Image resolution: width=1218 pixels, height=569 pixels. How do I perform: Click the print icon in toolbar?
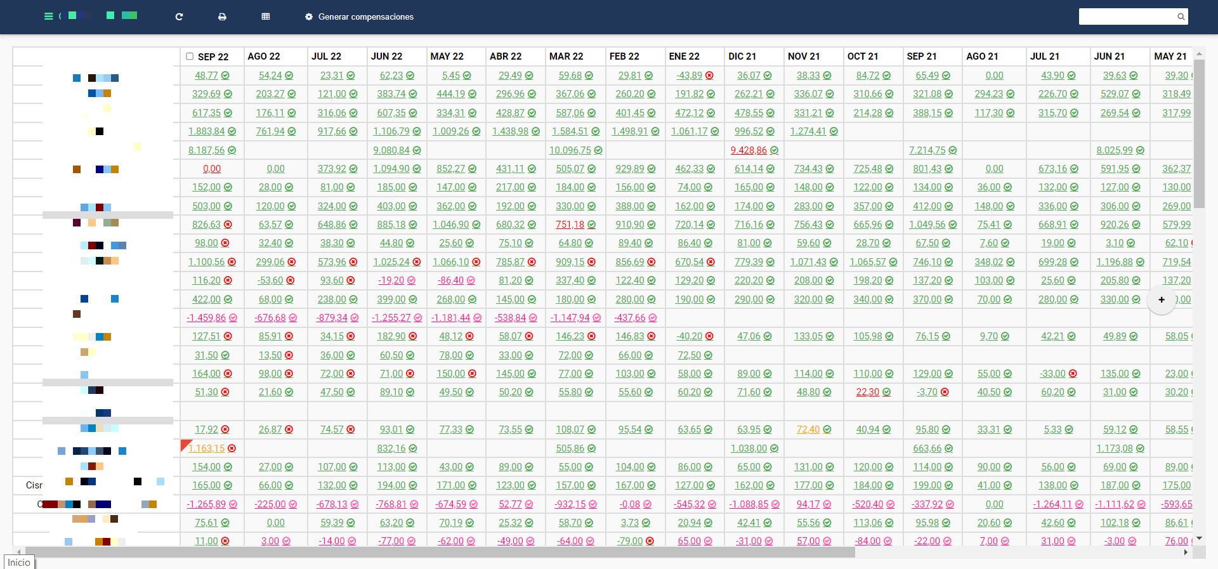click(x=222, y=16)
